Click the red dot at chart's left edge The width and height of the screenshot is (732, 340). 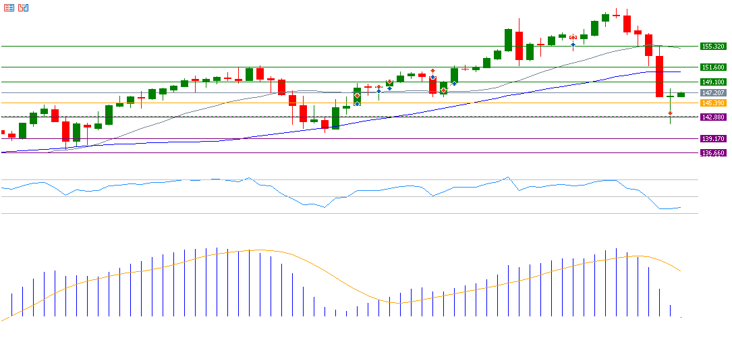point(3,132)
